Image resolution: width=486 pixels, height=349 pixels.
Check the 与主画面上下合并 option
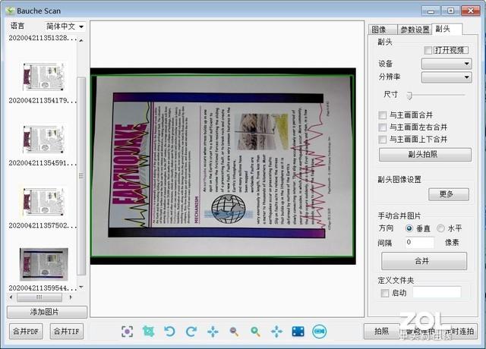pos(383,140)
